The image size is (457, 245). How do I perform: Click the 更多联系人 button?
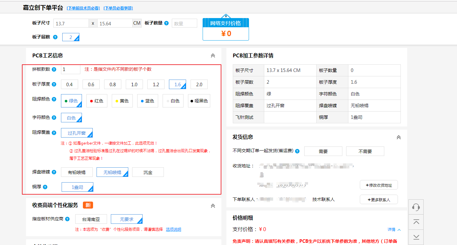coord(379,200)
